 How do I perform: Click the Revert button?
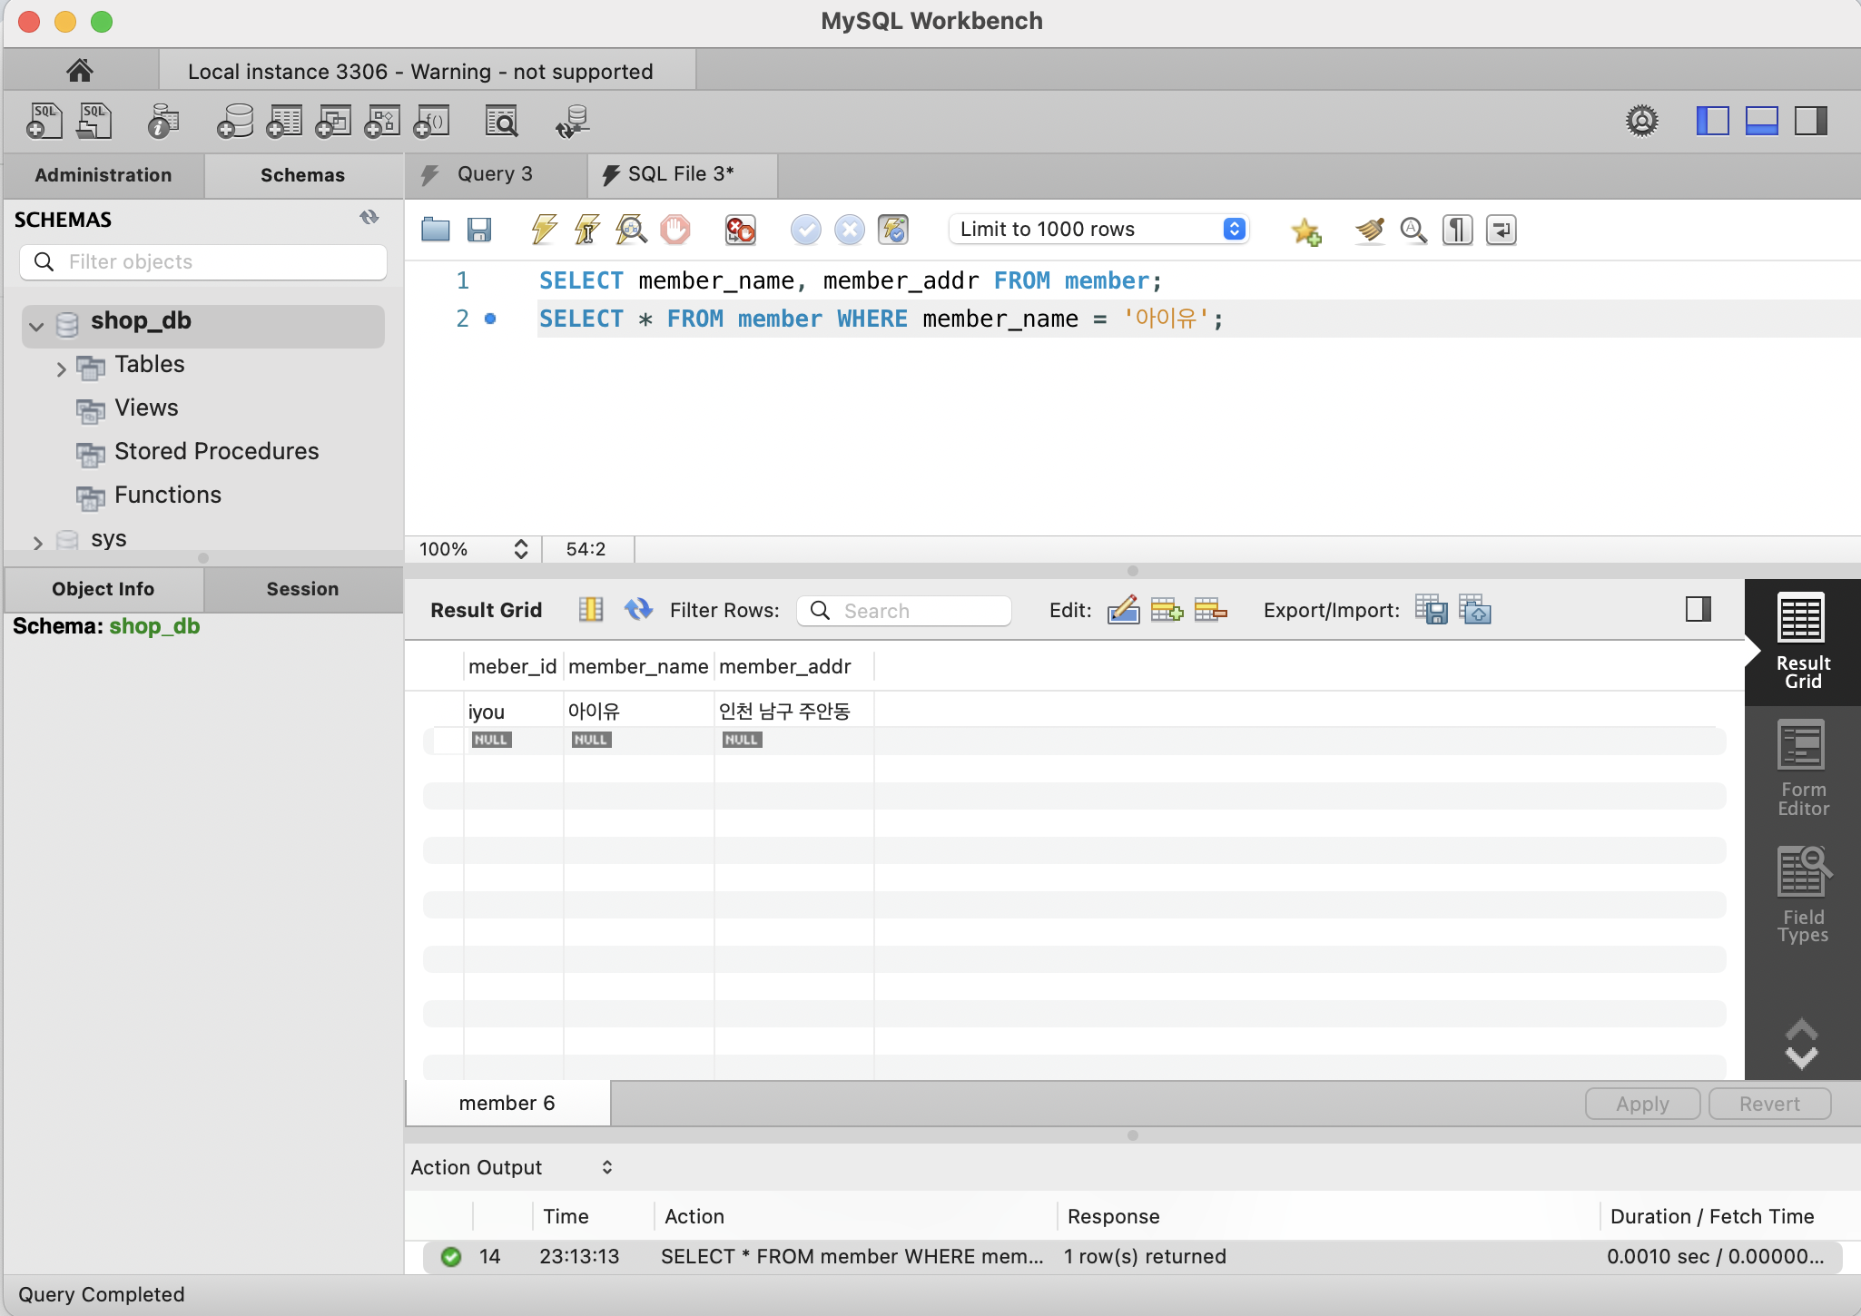point(1769,1104)
